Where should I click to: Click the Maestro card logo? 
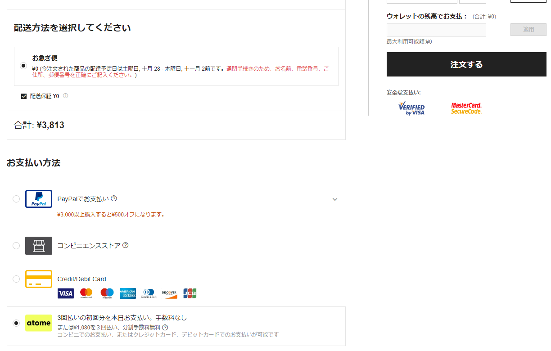(107, 293)
